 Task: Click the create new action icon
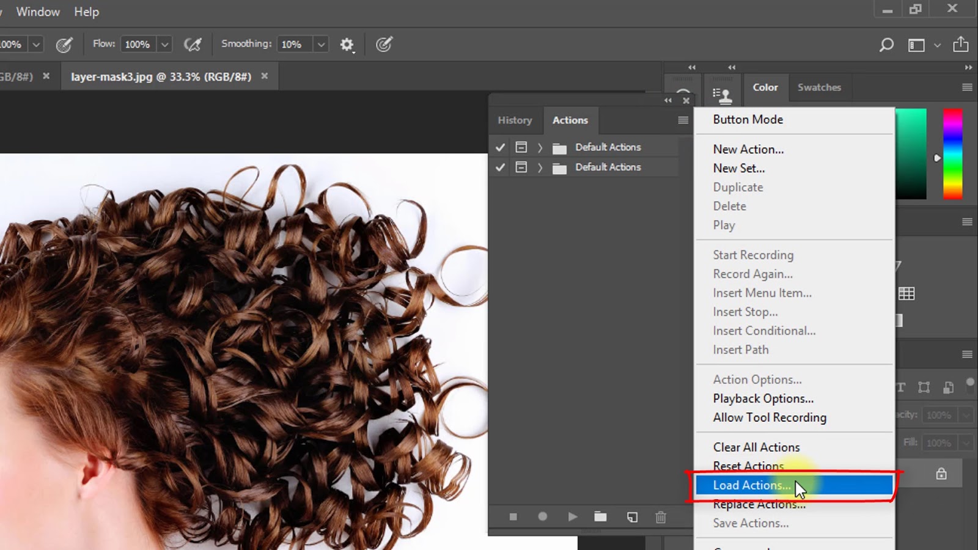[x=632, y=517]
